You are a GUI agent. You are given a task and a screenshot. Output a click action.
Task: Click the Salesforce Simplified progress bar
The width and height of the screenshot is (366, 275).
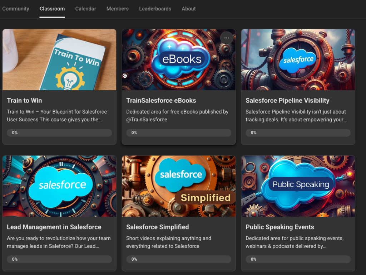pyautogui.click(x=179, y=259)
